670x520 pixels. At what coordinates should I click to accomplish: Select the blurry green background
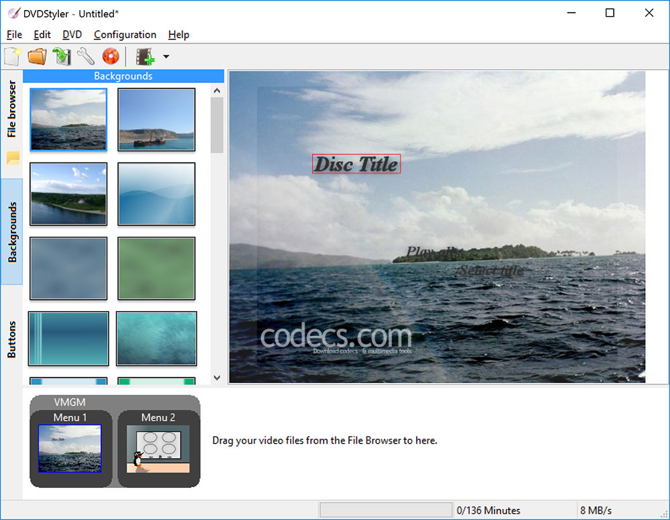(x=156, y=268)
